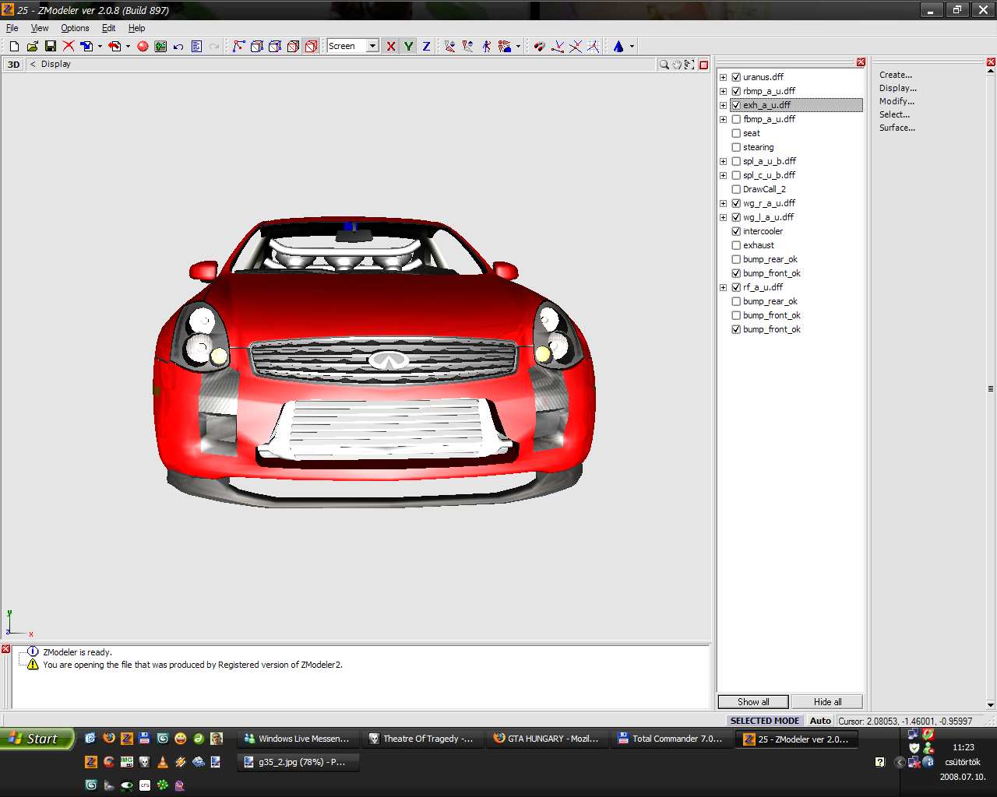Image resolution: width=997 pixels, height=797 pixels.
Task: Uncheck the intercooler checkbox
Action: [736, 231]
